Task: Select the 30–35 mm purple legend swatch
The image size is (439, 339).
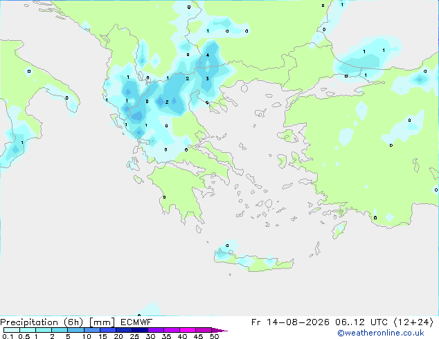Action: point(156,330)
